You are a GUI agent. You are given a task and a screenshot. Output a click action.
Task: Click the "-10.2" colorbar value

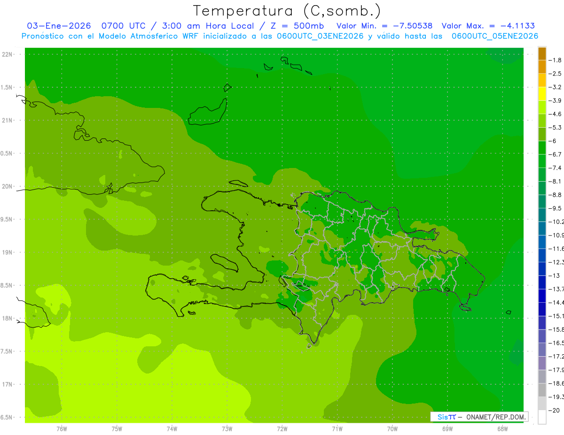556,221
